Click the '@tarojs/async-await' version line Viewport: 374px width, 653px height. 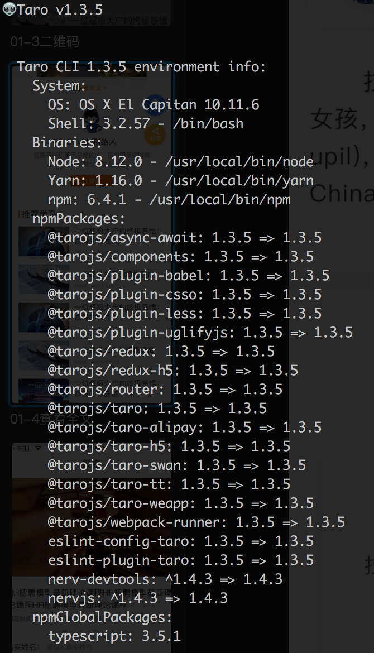[185, 237]
